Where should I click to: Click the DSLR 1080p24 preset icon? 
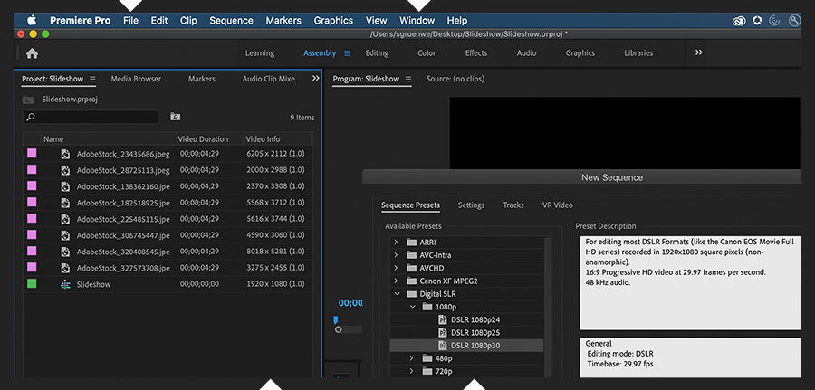pyautogui.click(x=443, y=319)
